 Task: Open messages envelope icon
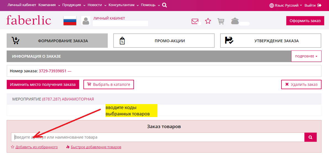coord(195,22)
